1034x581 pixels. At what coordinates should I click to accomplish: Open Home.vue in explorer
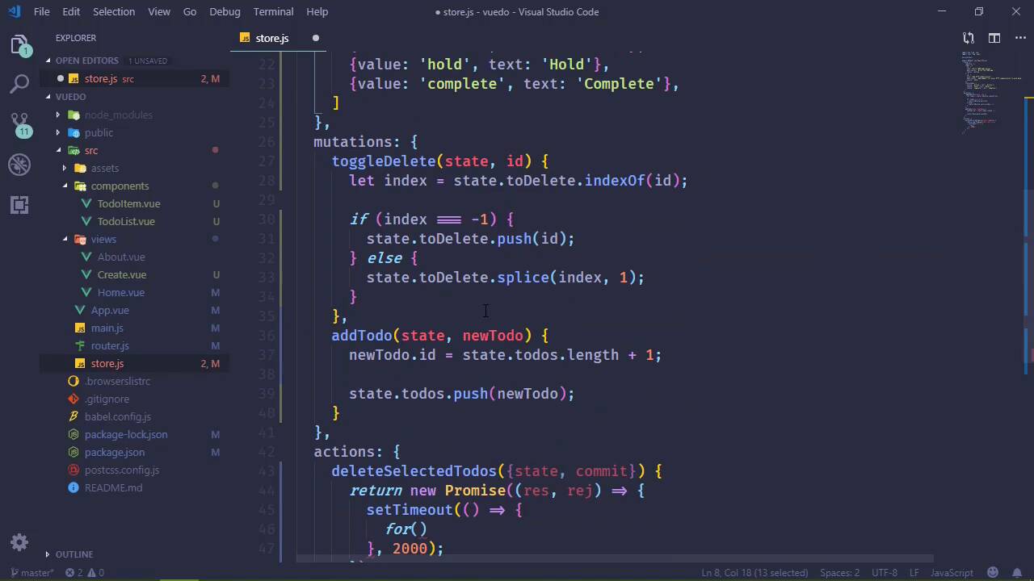[x=121, y=292]
